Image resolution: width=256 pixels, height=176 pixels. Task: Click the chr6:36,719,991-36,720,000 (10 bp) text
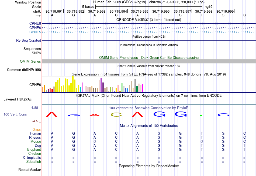[177, 2]
